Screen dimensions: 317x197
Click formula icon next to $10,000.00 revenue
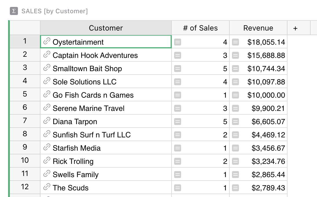(x=235, y=95)
